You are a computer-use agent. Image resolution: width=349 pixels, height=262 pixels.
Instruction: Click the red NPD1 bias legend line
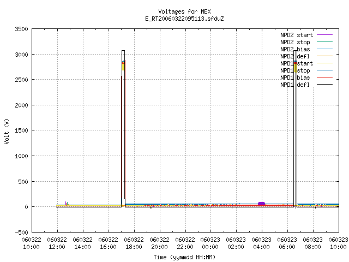click(x=324, y=78)
